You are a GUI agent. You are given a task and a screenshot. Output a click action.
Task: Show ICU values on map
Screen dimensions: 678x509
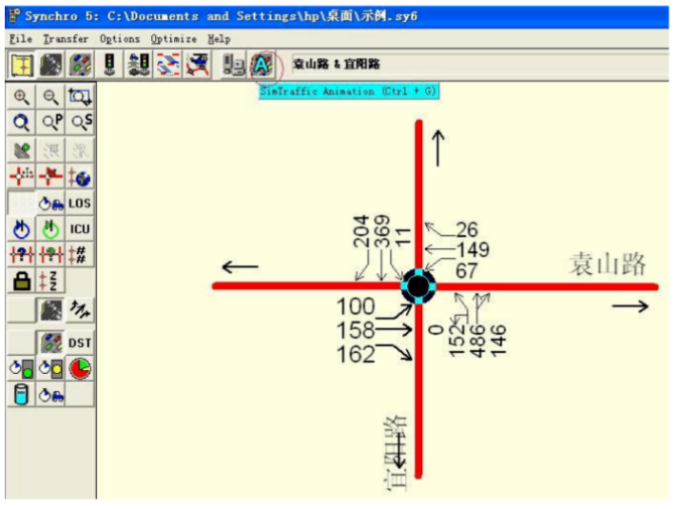[x=80, y=229]
